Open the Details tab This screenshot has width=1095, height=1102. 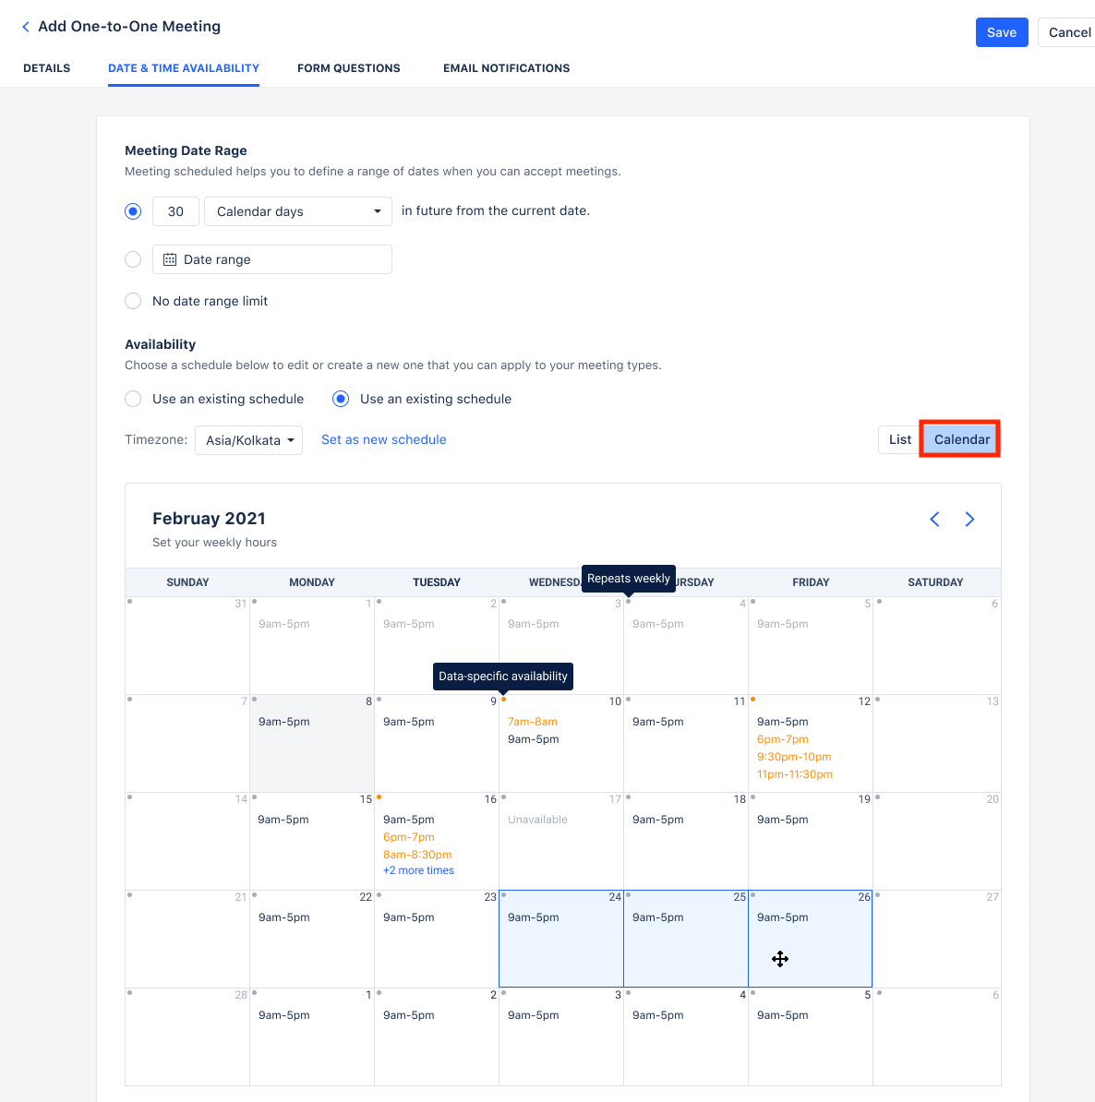(x=46, y=68)
